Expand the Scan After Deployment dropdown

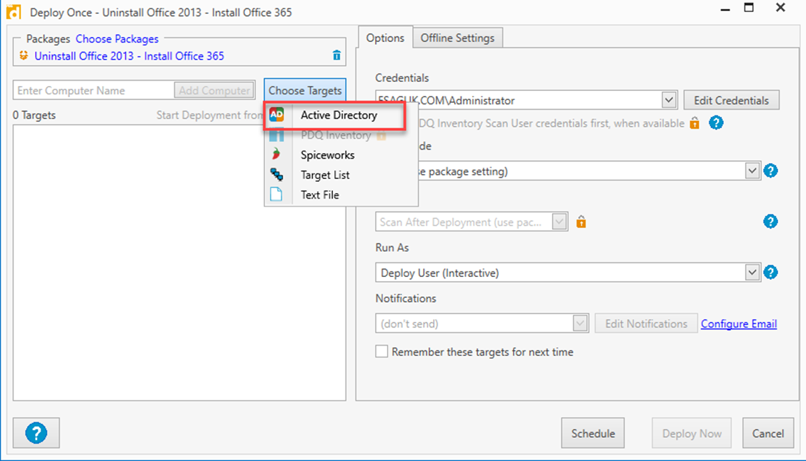[x=559, y=222]
